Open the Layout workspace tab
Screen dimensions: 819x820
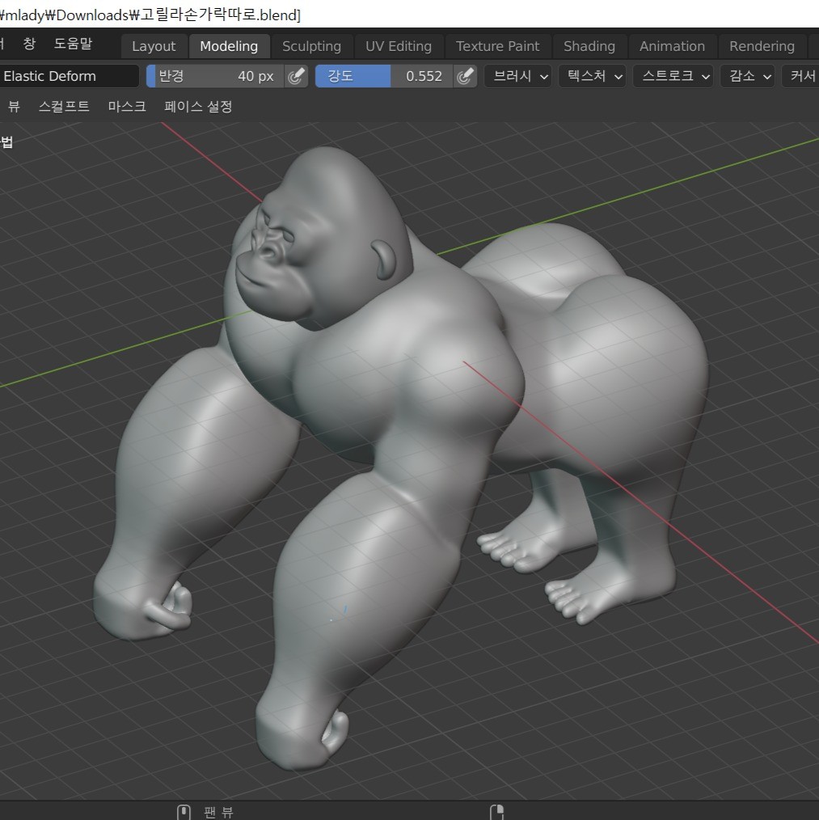[x=154, y=46]
